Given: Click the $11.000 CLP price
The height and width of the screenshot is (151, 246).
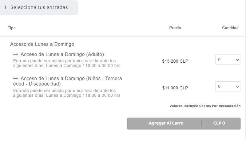Looking at the screenshot, I should 175,88.
